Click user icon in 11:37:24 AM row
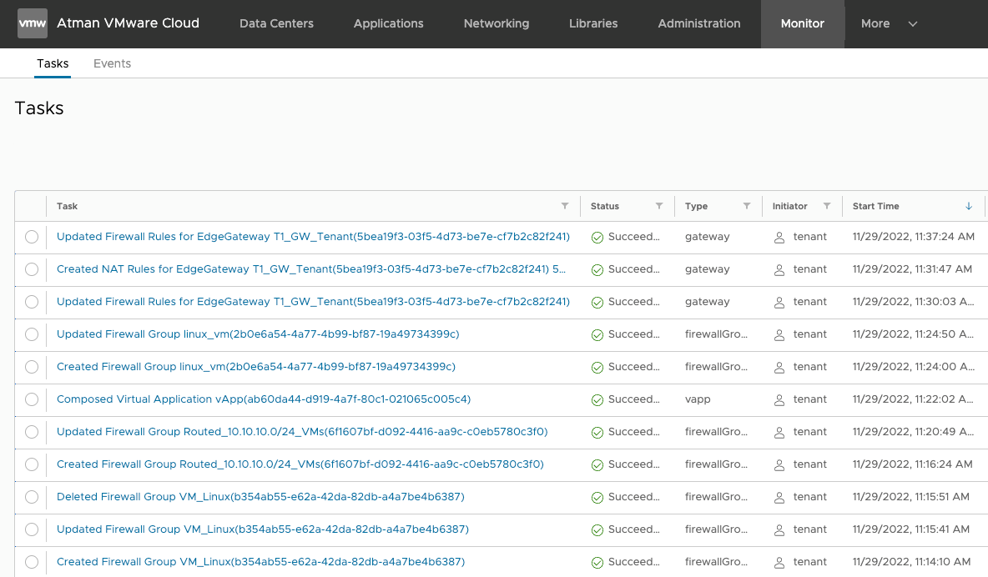Screen dimensions: 988x577 [779, 238]
